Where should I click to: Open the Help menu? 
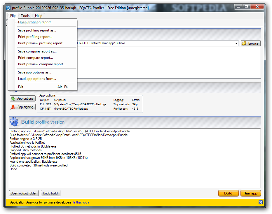39,16
